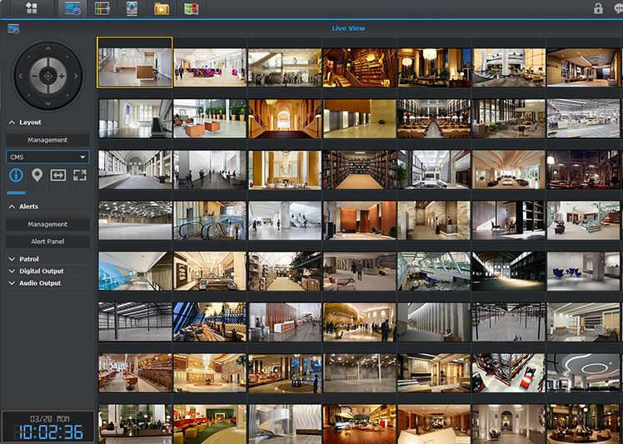Open the E-Map app icon
Image resolution: width=623 pixels, height=444 pixels.
pos(191,9)
